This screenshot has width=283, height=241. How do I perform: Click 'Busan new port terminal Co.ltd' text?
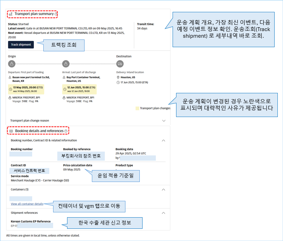click(31, 79)
